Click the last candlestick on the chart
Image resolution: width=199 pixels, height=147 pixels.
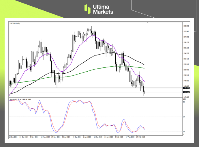click(x=144, y=92)
